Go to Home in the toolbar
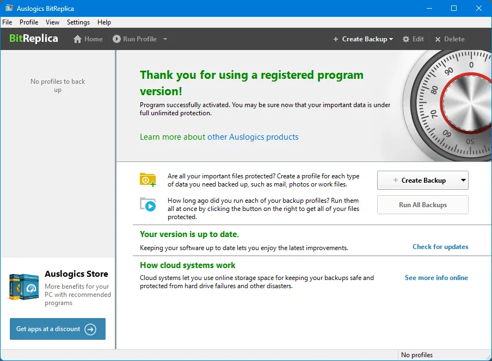 (94, 39)
